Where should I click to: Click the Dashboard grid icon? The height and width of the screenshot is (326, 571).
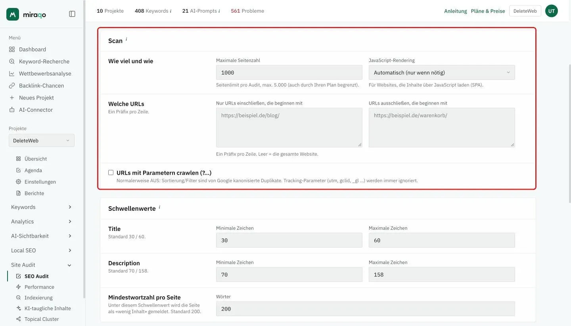click(x=12, y=50)
